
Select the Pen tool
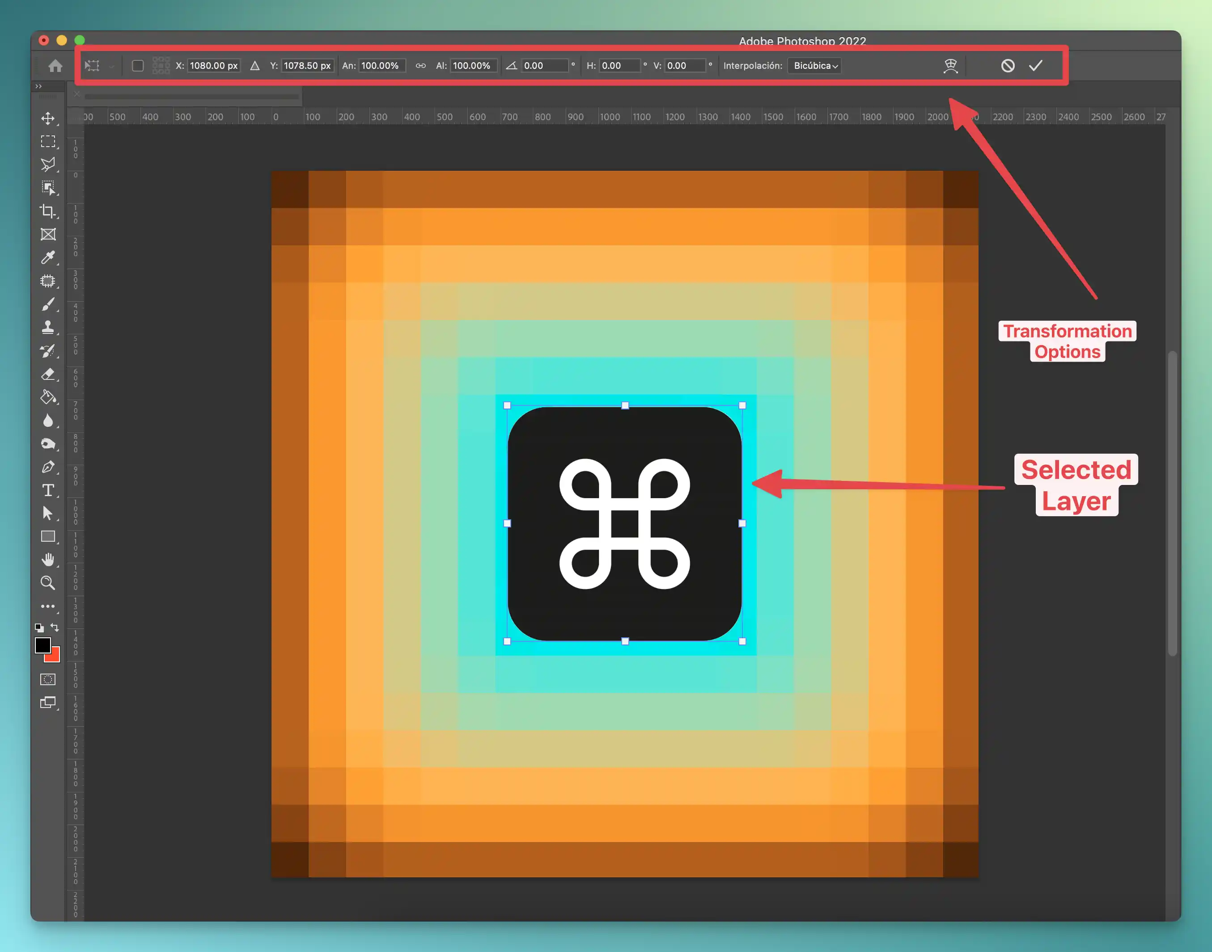pyautogui.click(x=48, y=467)
